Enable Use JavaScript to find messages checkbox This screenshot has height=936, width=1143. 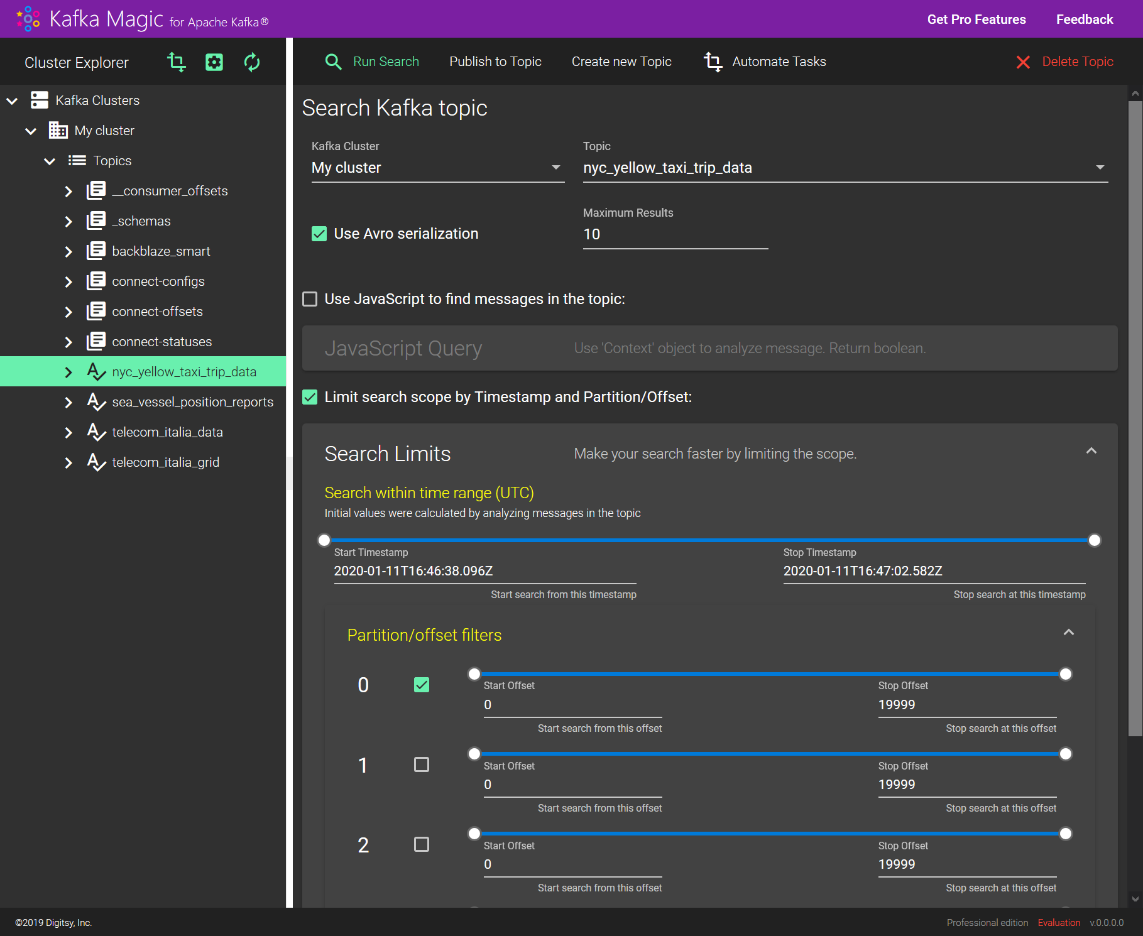pos(310,299)
